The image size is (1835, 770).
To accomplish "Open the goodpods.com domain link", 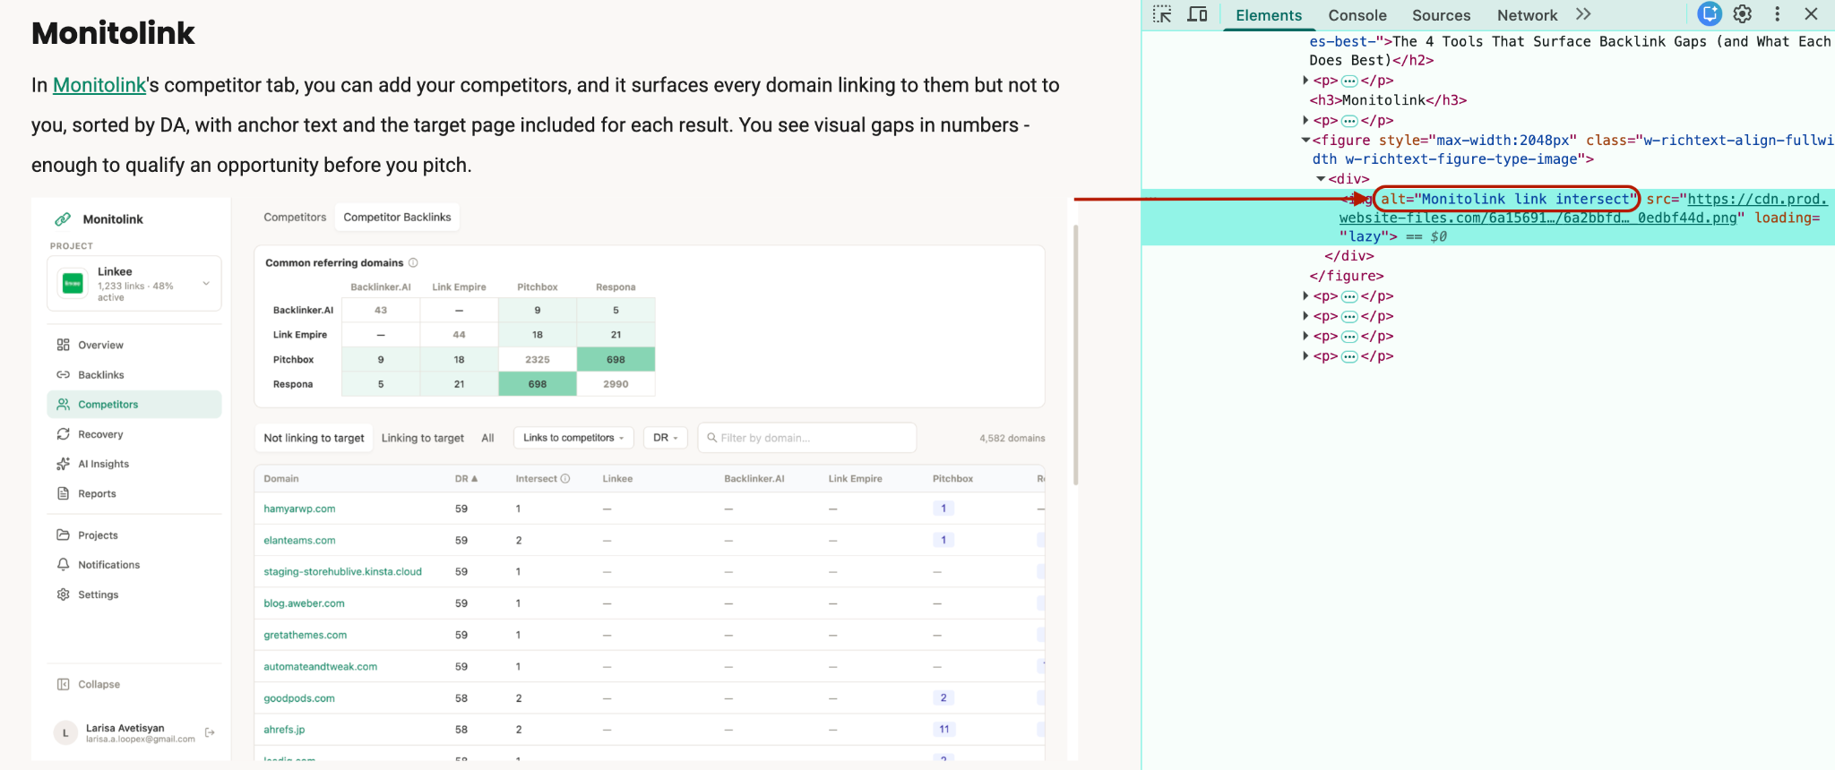I will [299, 698].
